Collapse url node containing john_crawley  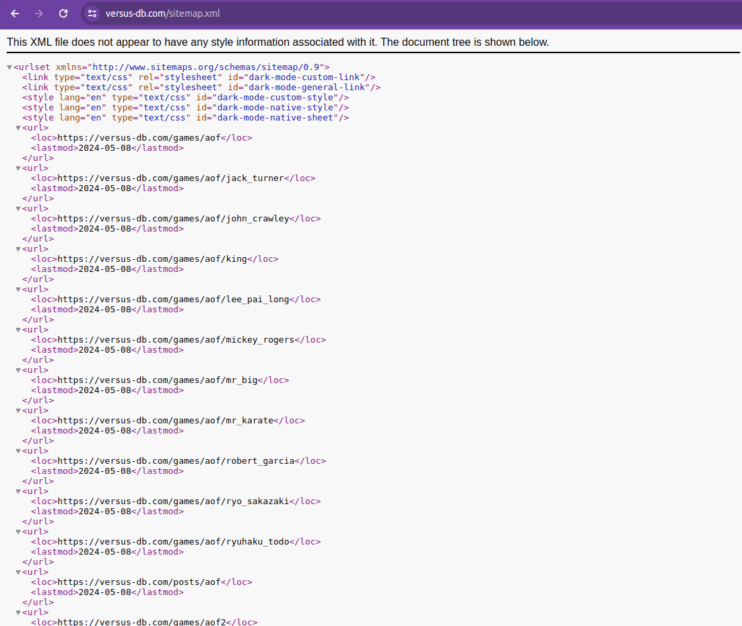pyautogui.click(x=18, y=209)
